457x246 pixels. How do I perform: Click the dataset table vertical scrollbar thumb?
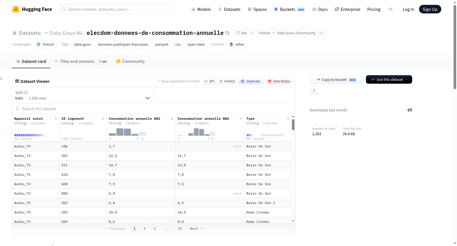click(x=293, y=125)
